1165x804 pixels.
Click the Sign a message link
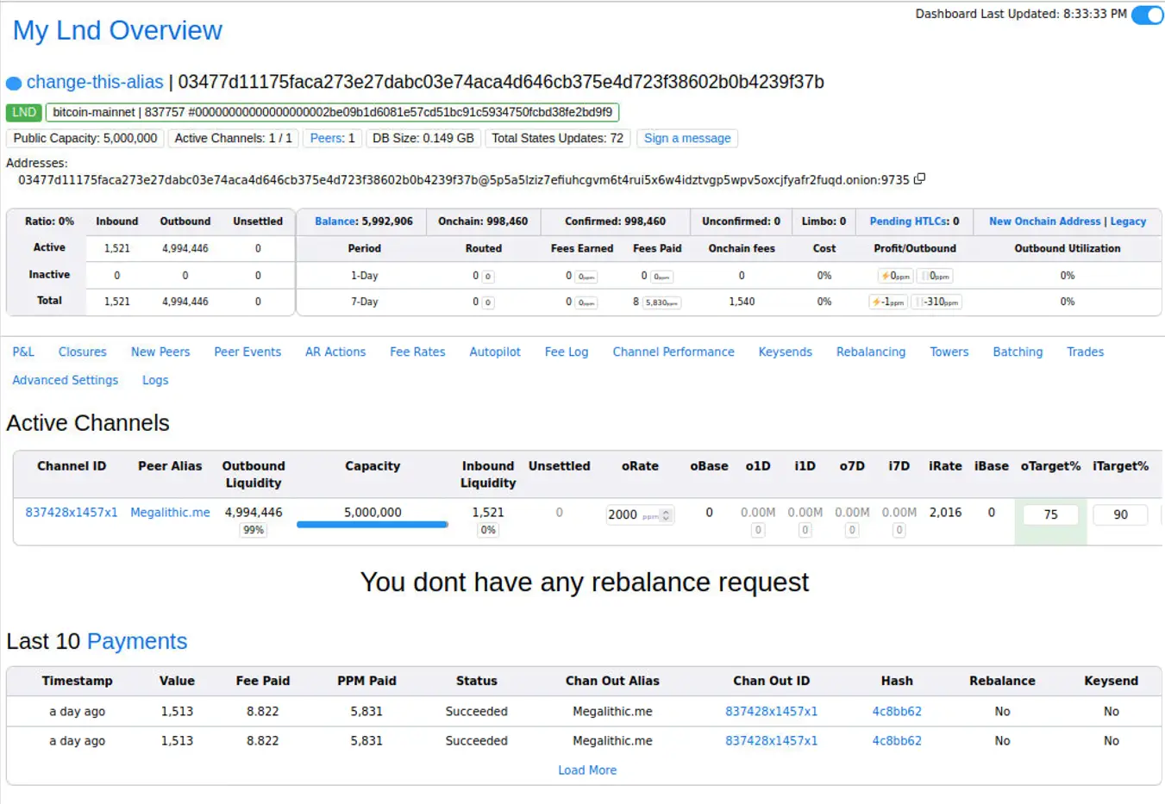(x=686, y=138)
